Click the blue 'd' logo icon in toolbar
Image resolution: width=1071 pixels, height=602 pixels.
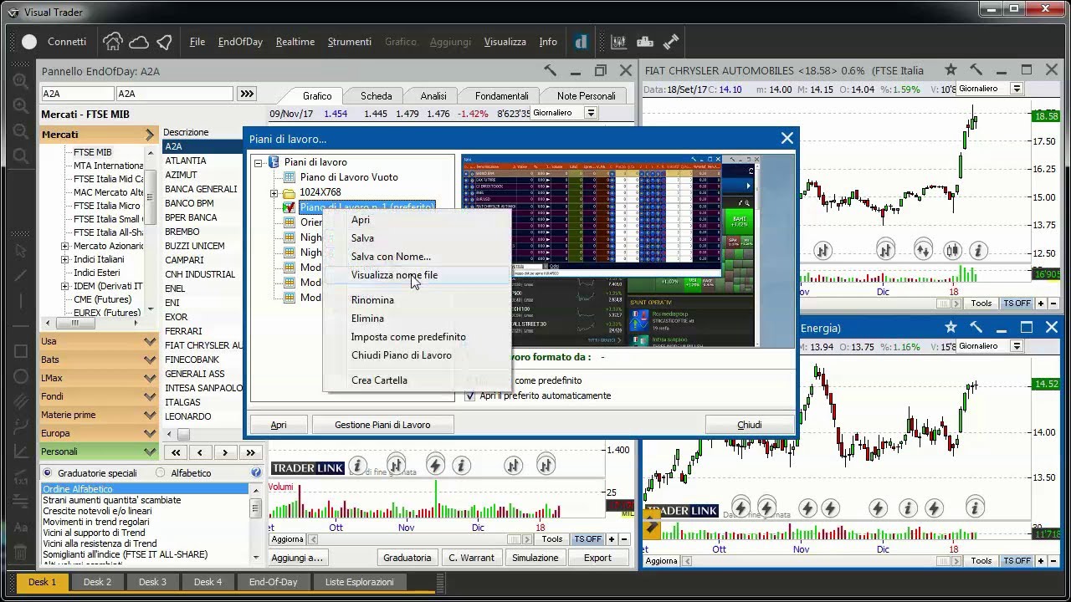(581, 42)
